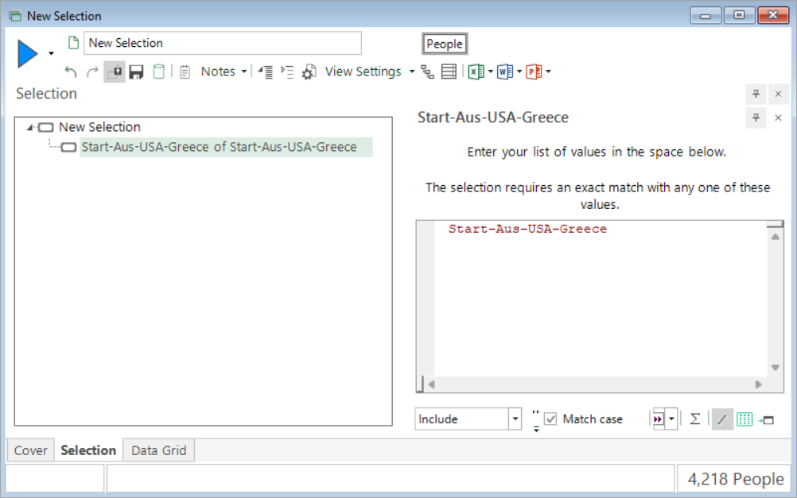Click the right arrow of the horizontal scrollbar
This screenshot has height=498, width=797.
(x=758, y=384)
